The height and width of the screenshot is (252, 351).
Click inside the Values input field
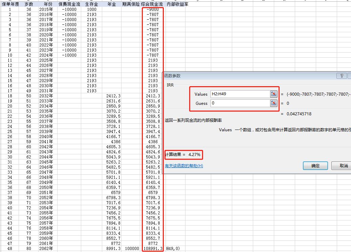[x=240, y=94]
